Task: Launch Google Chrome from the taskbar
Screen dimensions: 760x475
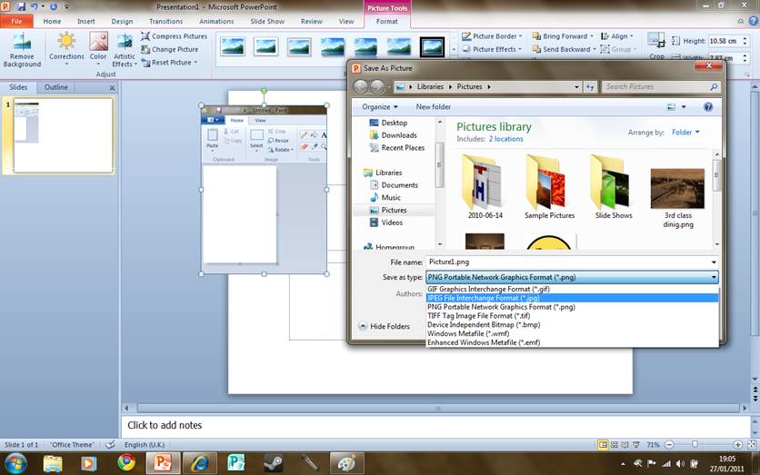Action: (x=126, y=462)
